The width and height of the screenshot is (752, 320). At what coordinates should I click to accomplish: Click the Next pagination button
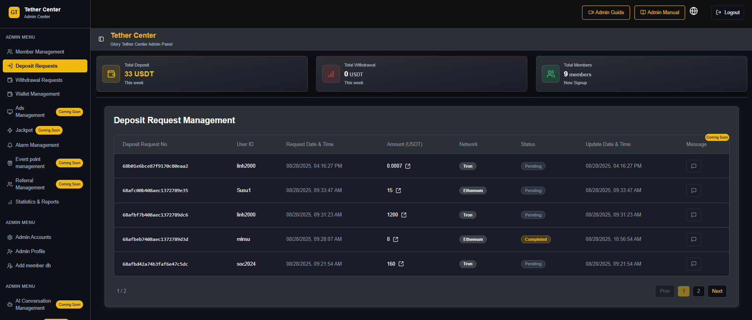click(x=717, y=291)
